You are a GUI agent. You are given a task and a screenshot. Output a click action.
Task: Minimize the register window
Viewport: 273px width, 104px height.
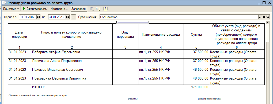(259, 3)
